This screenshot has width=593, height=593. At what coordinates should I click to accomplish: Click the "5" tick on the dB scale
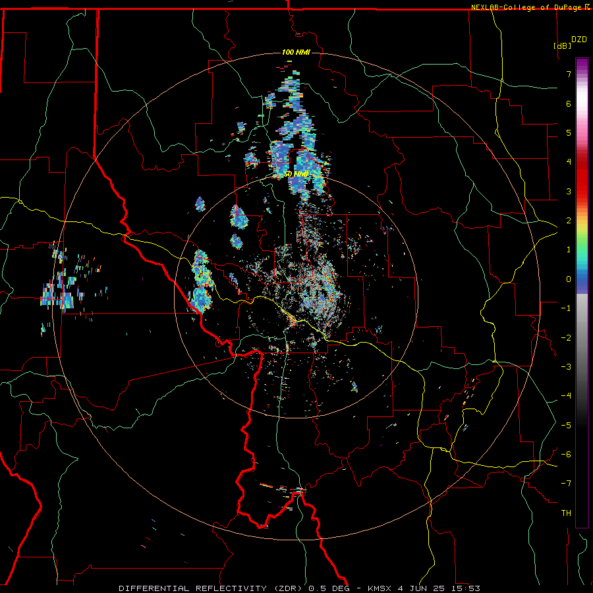point(569,132)
